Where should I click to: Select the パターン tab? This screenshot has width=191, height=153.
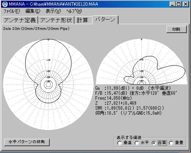[105, 20]
